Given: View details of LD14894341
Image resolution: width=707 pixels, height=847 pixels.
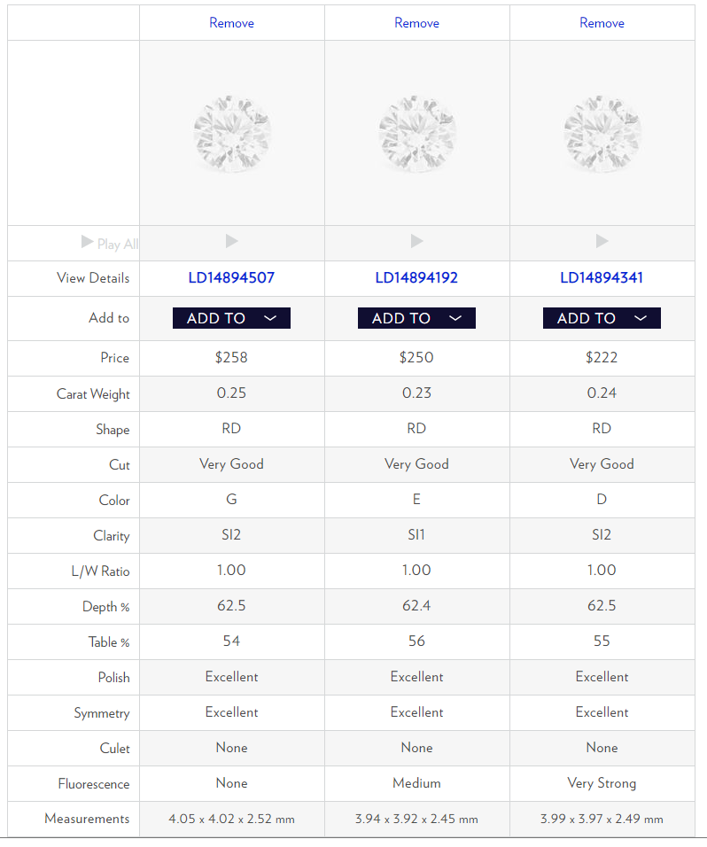Looking at the screenshot, I should tap(602, 277).
